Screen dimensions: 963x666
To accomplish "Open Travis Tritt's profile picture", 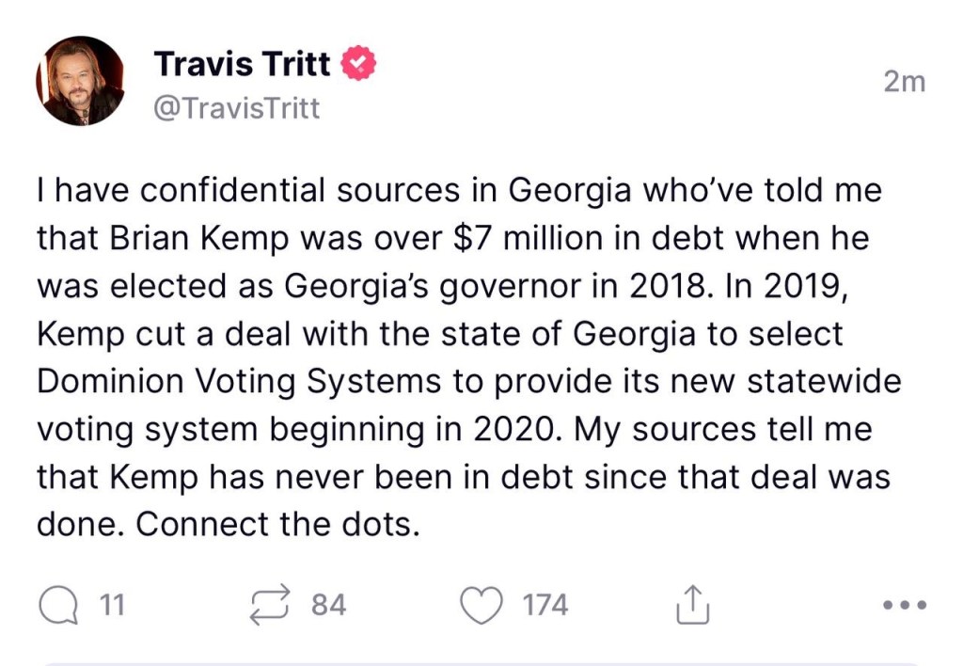I will (81, 81).
